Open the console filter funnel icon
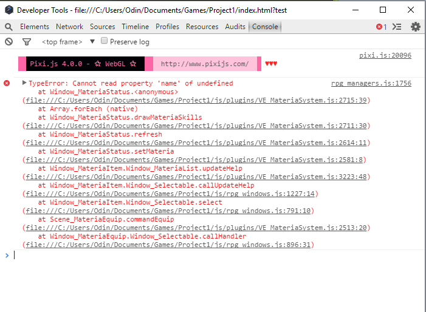 coord(27,42)
